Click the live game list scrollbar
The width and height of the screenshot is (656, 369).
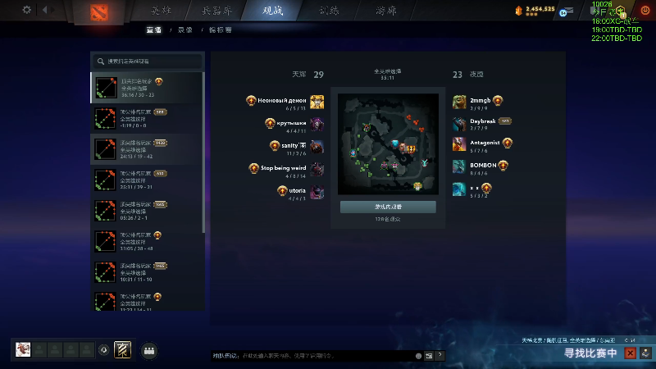click(203, 153)
